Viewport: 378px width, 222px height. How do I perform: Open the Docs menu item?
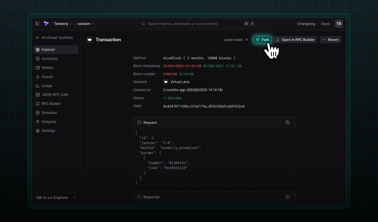(325, 24)
